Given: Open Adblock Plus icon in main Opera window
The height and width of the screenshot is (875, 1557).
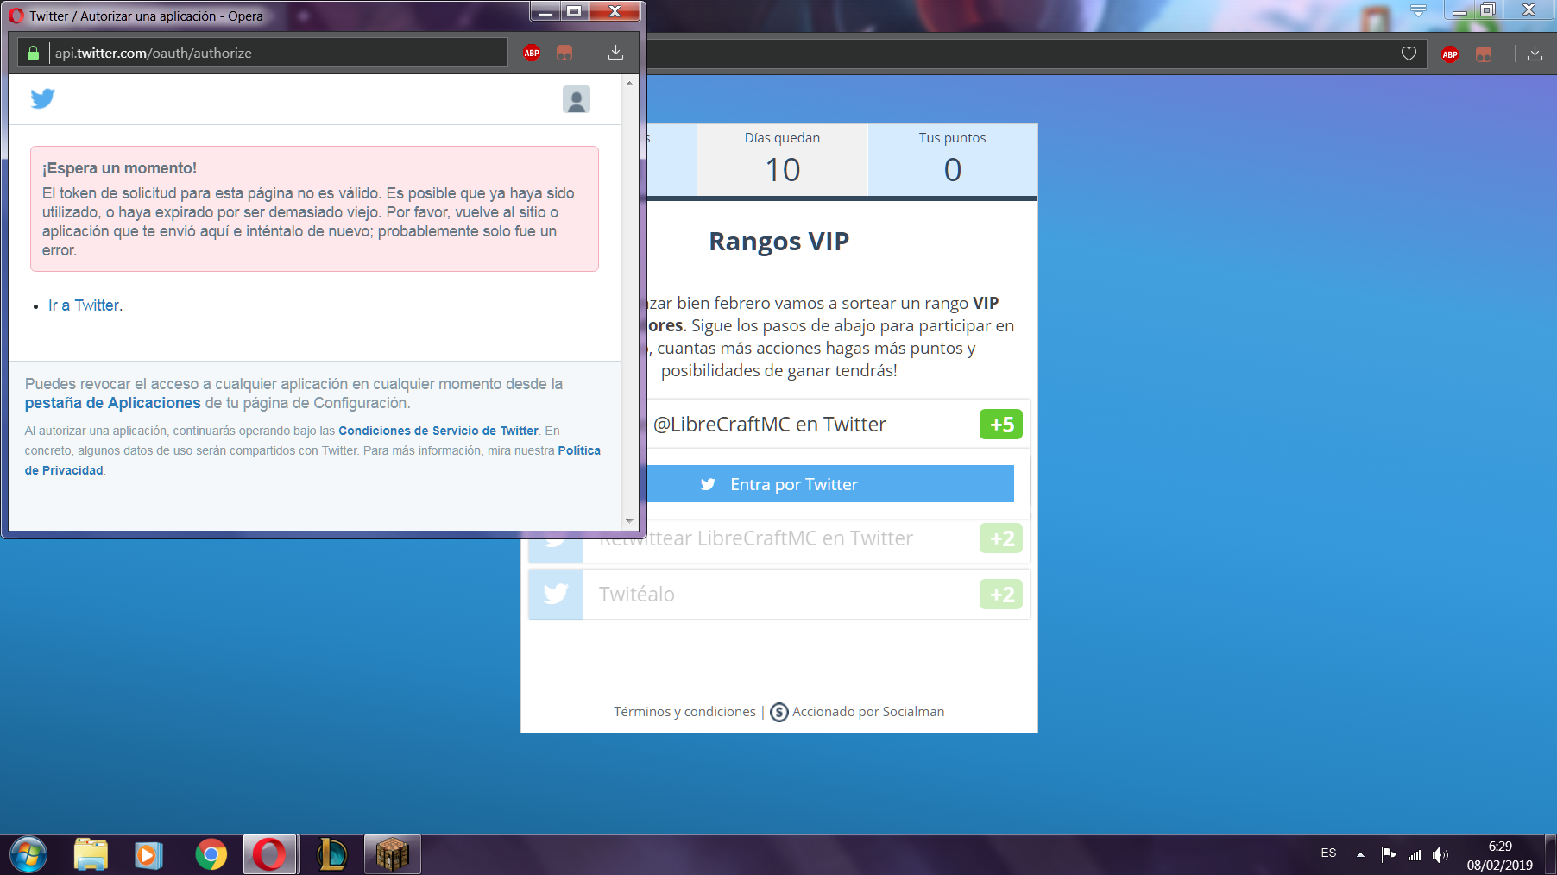Looking at the screenshot, I should click(x=1450, y=54).
